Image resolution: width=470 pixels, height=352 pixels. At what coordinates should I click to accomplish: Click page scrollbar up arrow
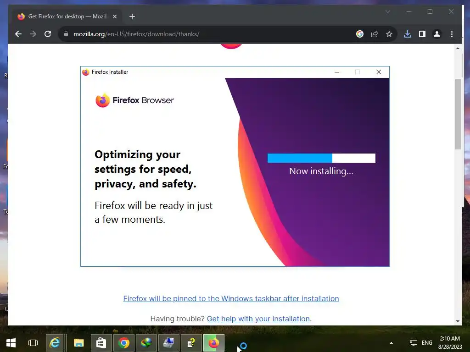pyautogui.click(x=458, y=48)
